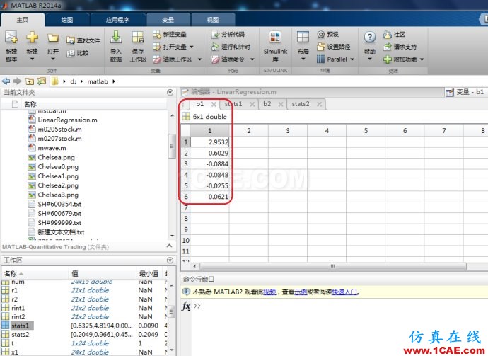
Task: Switch to the Plots ribbon tab
Action: coord(67,20)
